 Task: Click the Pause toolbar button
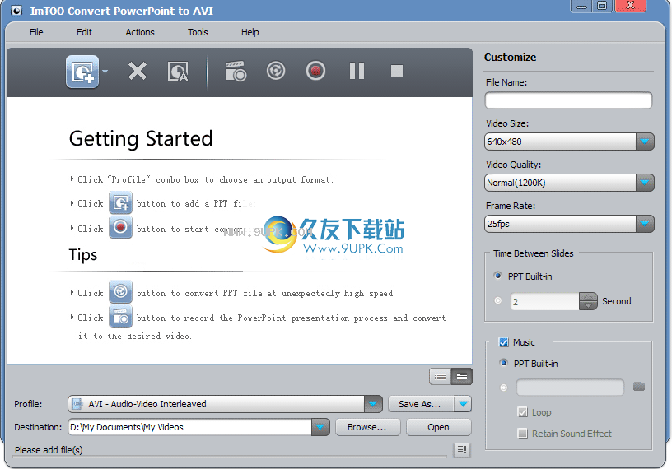point(357,71)
